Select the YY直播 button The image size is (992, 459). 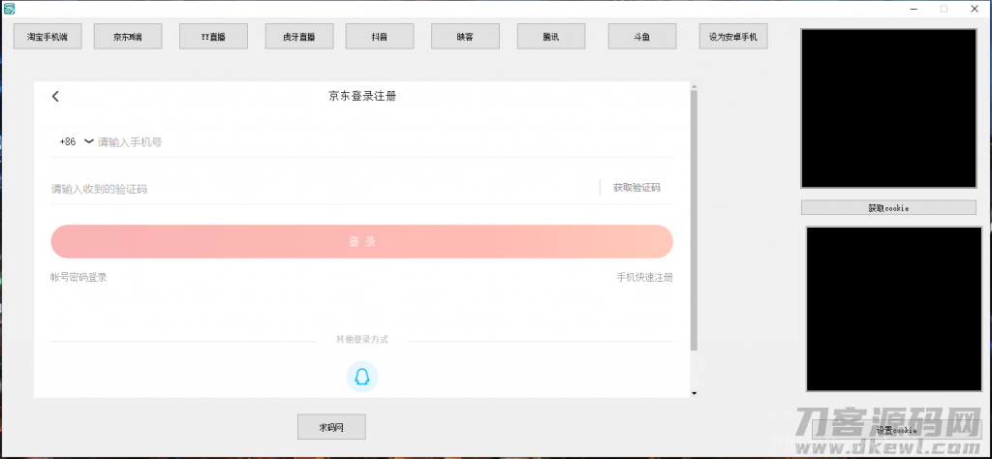pyautogui.click(x=213, y=37)
